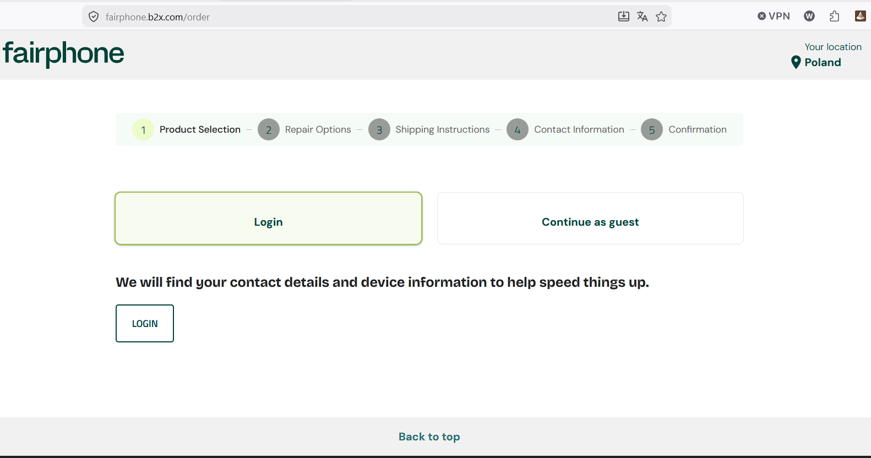Focus the address bar URL fairphone.b2x.com/order
This screenshot has width=871, height=458.
tap(157, 17)
